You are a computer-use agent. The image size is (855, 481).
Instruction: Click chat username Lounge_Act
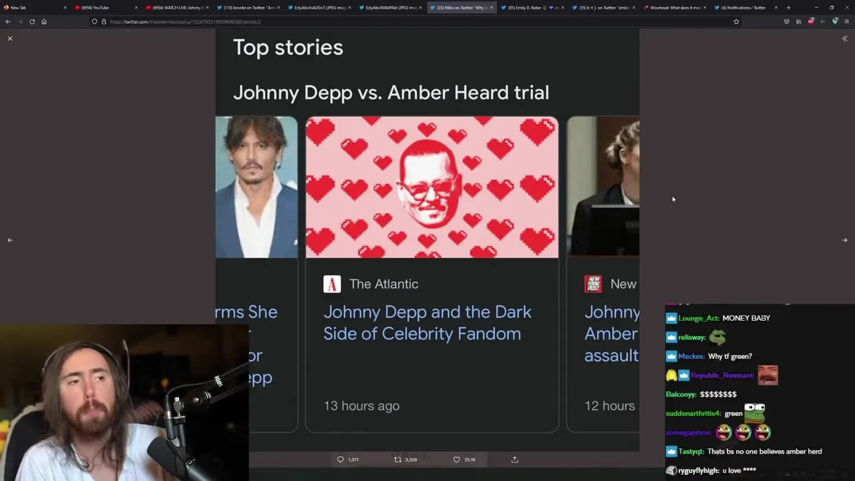point(699,318)
